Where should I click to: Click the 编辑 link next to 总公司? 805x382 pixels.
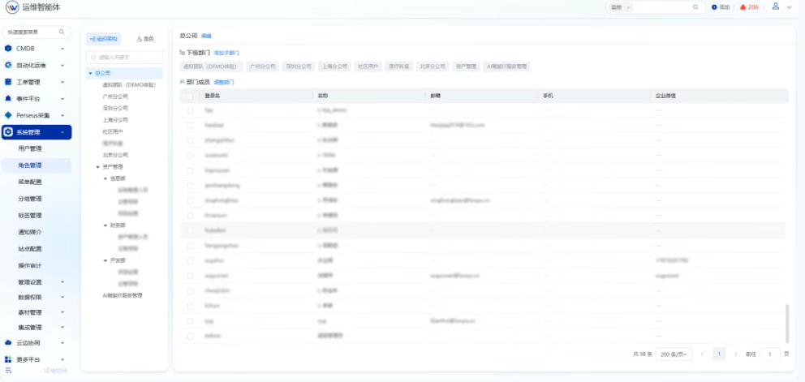pos(206,36)
